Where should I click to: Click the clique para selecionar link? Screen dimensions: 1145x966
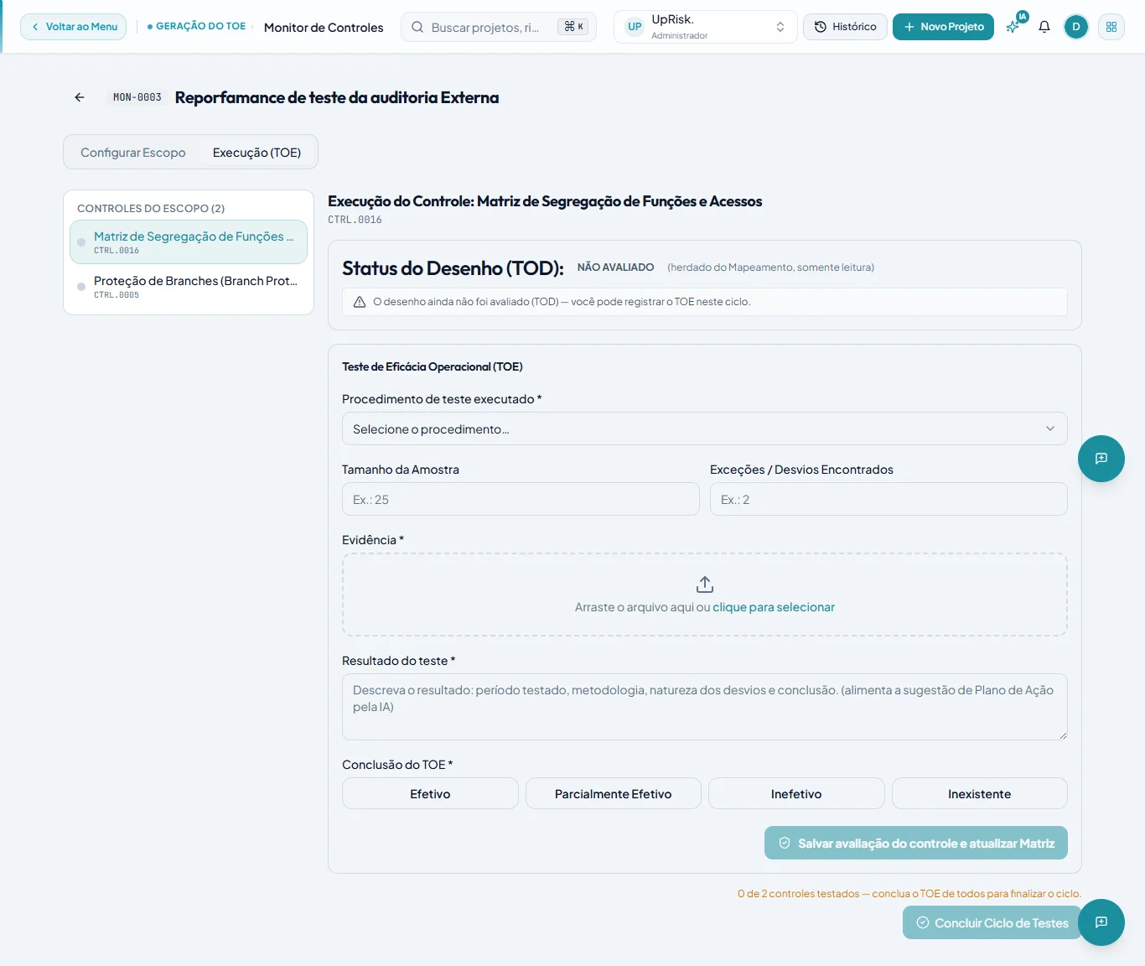(774, 607)
